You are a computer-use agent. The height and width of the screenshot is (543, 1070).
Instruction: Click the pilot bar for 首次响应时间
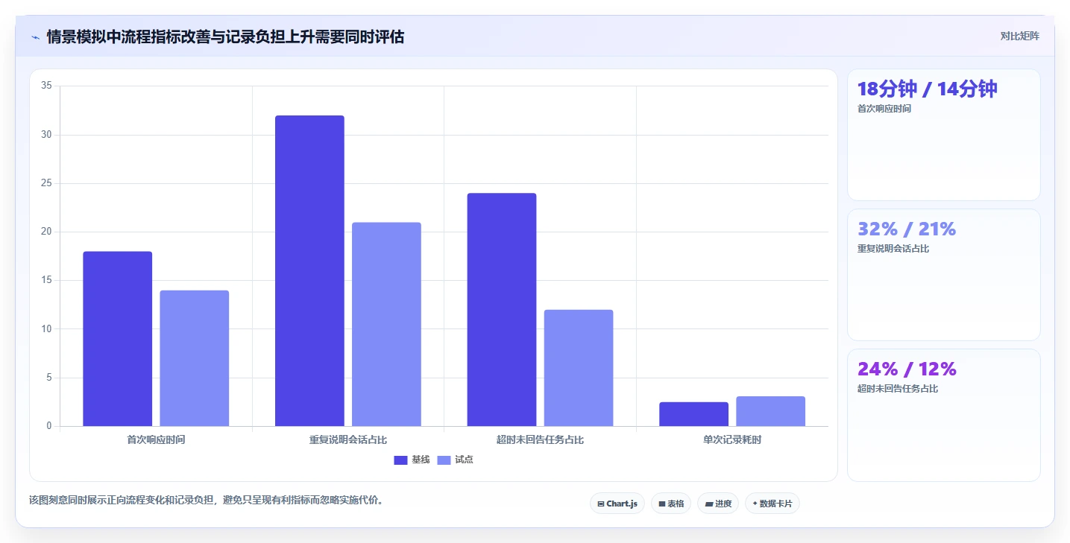tap(195, 358)
